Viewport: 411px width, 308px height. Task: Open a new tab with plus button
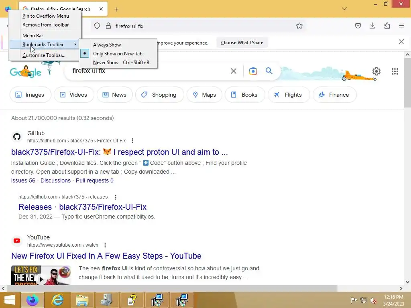click(x=116, y=9)
